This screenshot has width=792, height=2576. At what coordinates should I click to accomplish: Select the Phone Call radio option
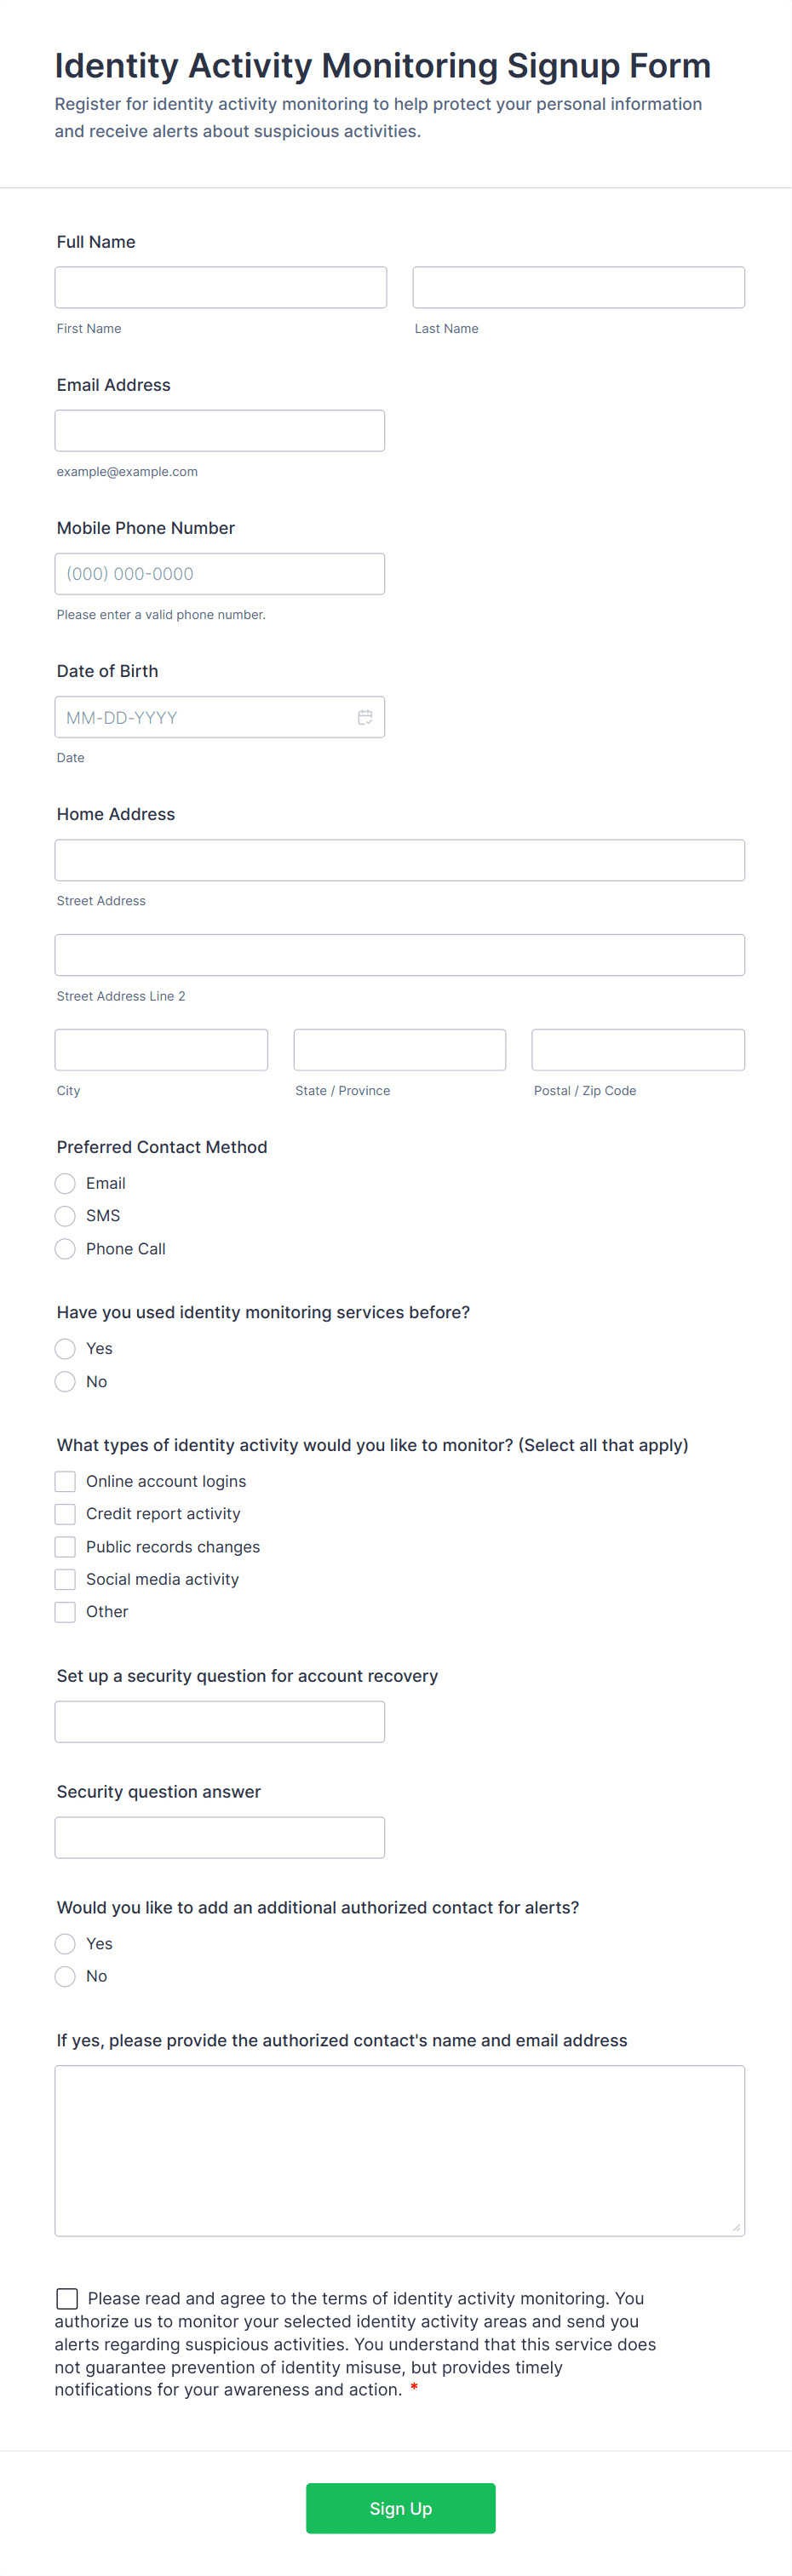click(65, 1249)
